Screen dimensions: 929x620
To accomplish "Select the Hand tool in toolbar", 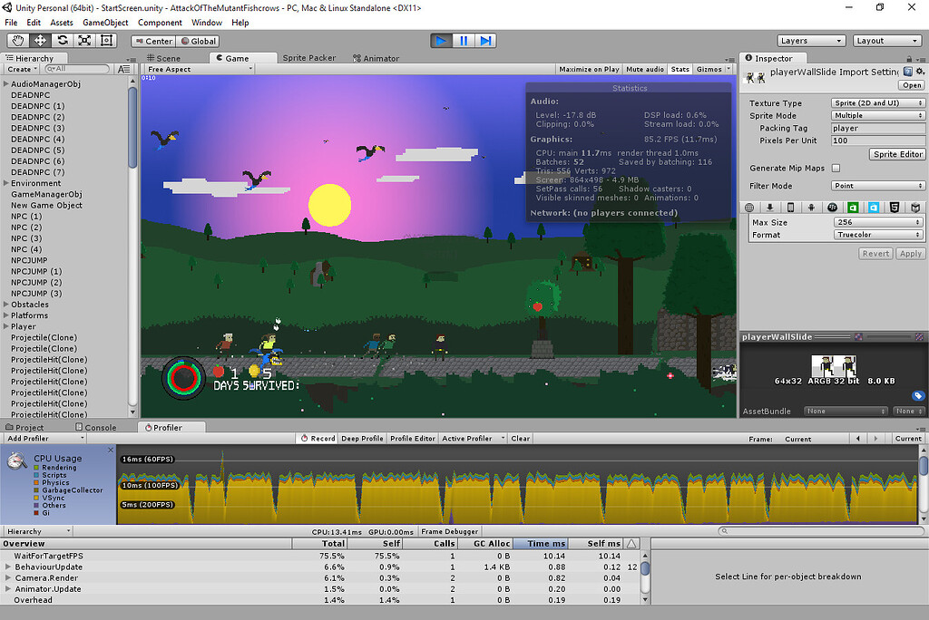I will click(x=18, y=41).
